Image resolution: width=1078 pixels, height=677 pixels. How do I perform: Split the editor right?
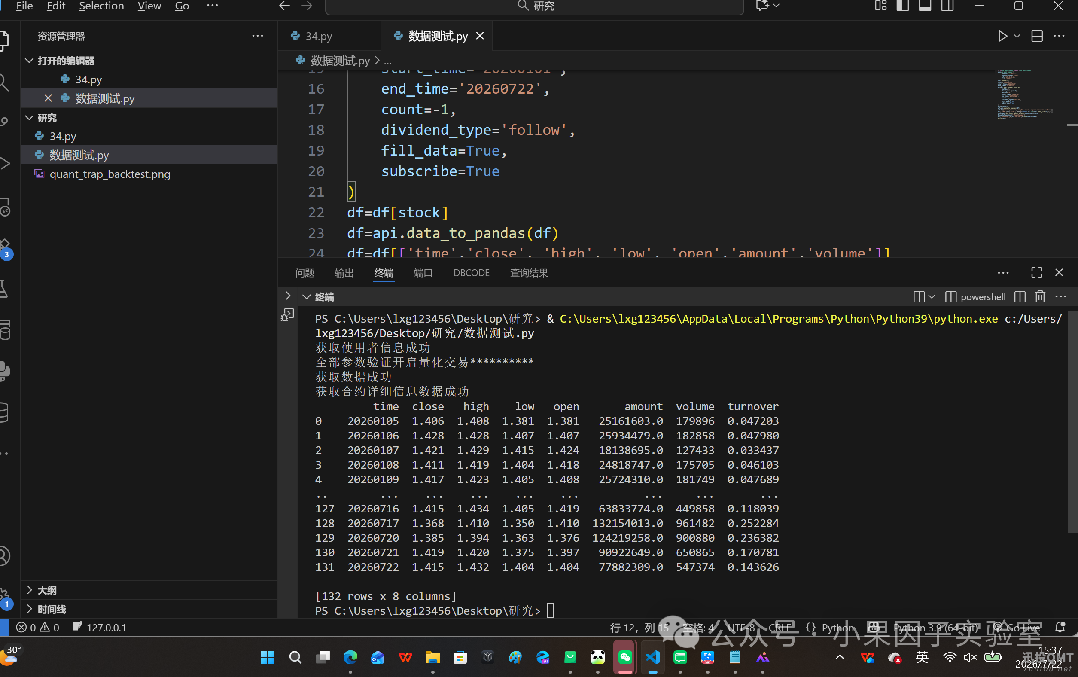(1037, 36)
